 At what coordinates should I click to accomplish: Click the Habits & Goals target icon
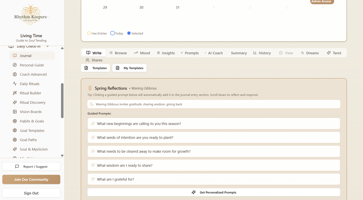click(15, 121)
